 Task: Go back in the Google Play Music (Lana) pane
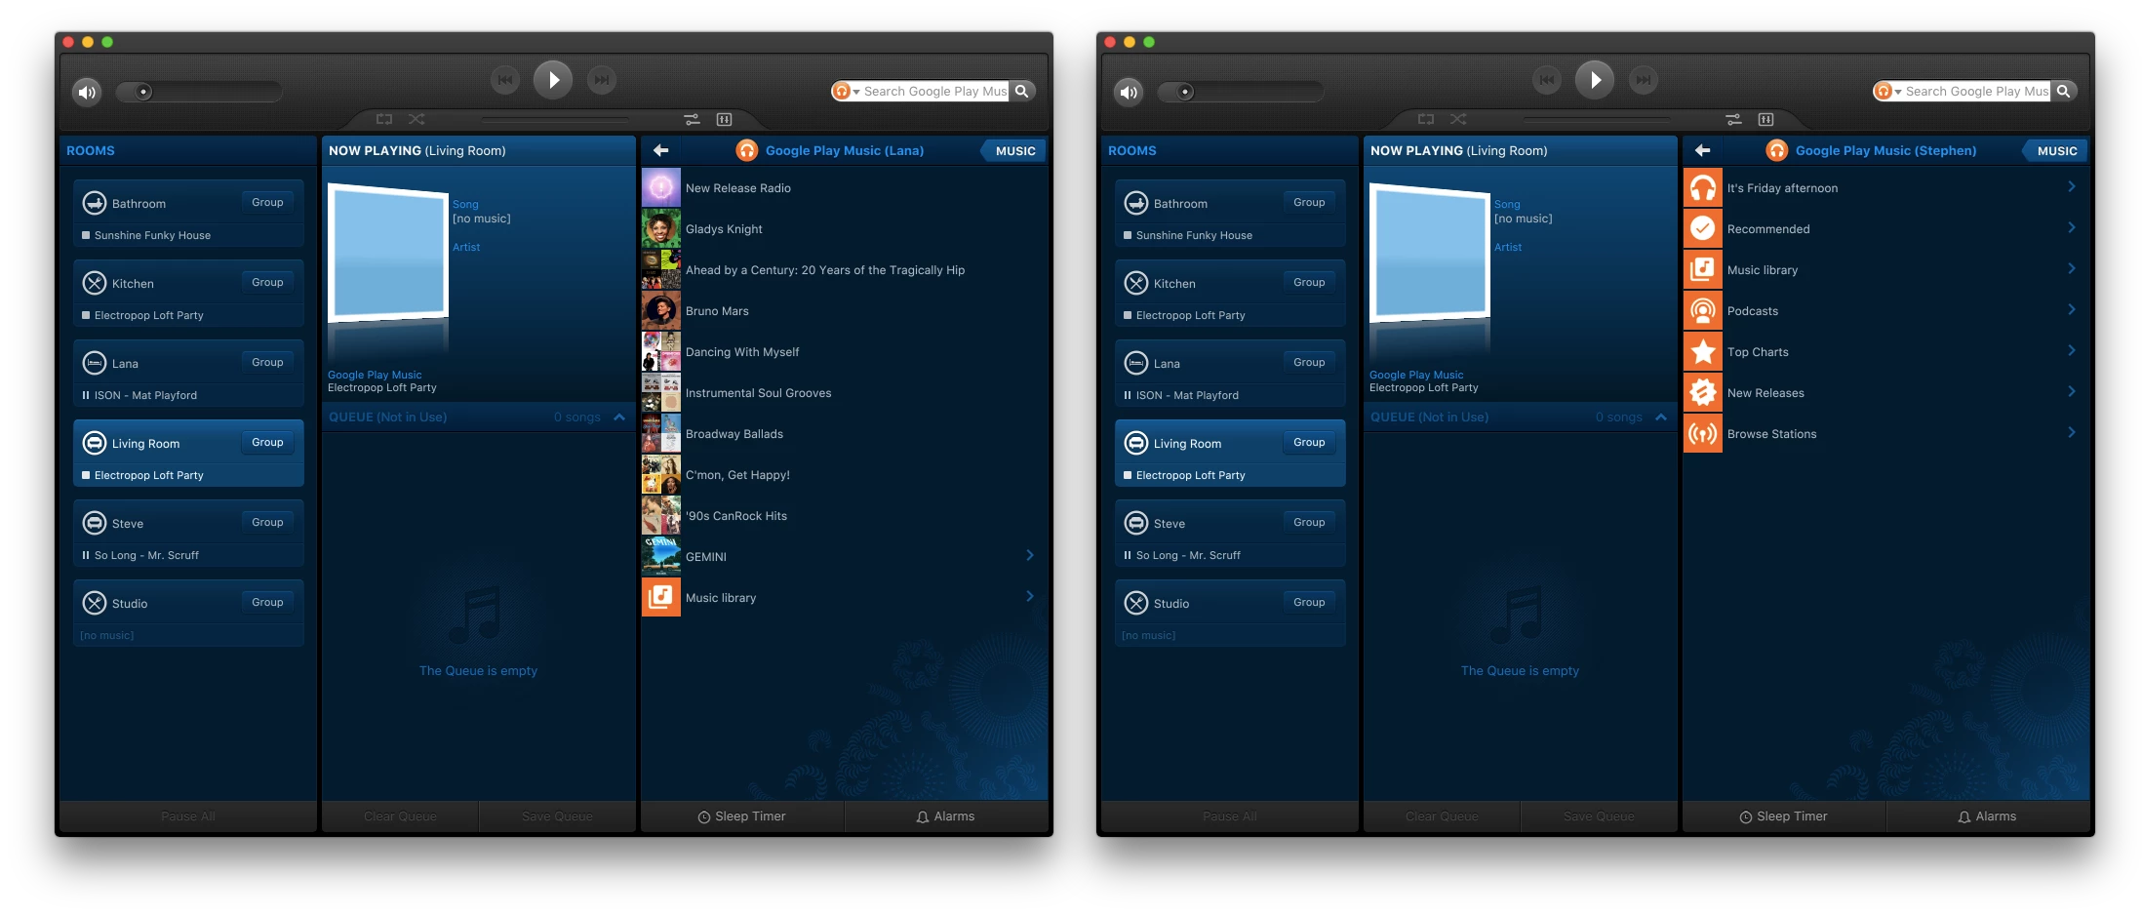[660, 150]
